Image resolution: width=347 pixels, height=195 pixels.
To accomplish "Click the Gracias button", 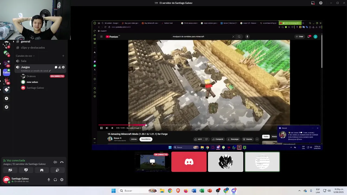I will (248, 139).
